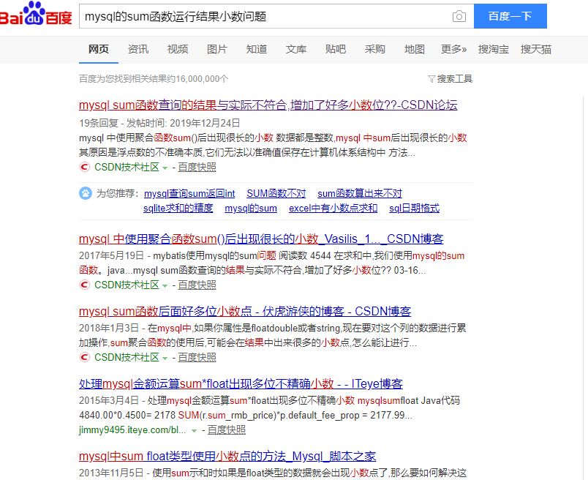Click suggestion sum函数算出来不对

360,194
